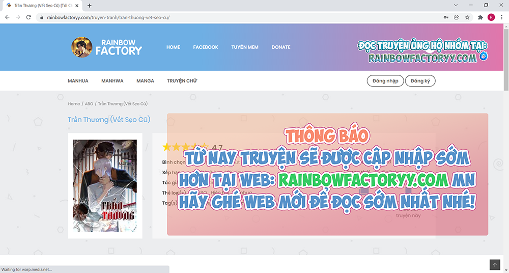Go to the MANGA category

145,81
